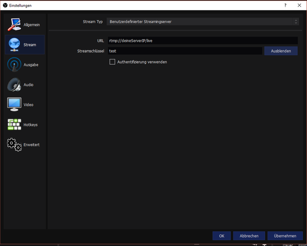Click the Ausblenden button
This screenshot has height=246, width=307.
[x=281, y=51]
